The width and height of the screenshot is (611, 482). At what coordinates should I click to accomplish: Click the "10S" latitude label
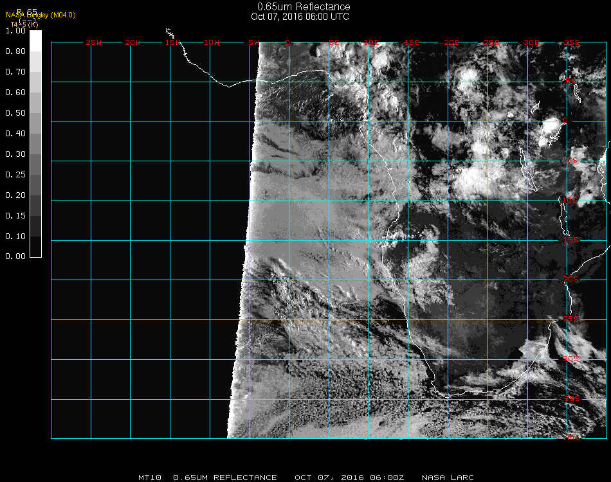(570, 200)
